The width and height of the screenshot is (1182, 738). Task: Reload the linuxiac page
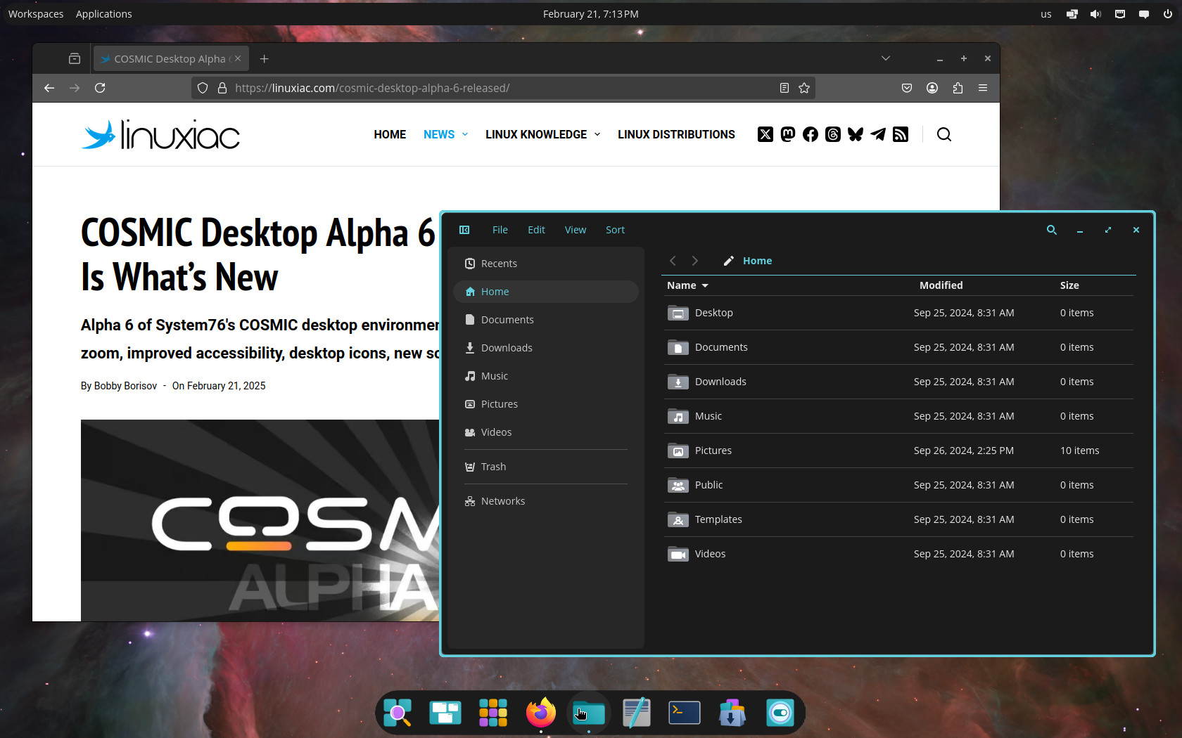100,88
